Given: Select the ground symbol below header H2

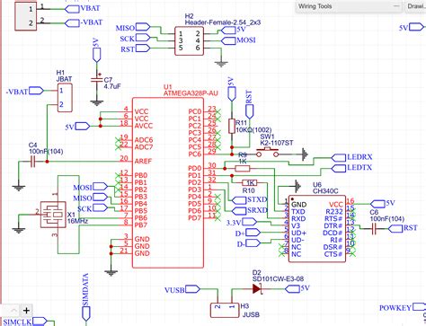Looking at the screenshot, I should tap(221, 64).
